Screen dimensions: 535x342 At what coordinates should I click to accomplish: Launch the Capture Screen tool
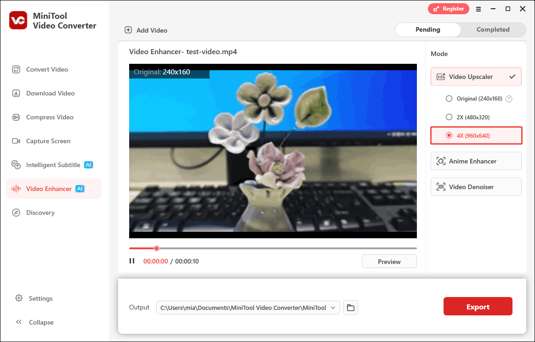coord(48,141)
